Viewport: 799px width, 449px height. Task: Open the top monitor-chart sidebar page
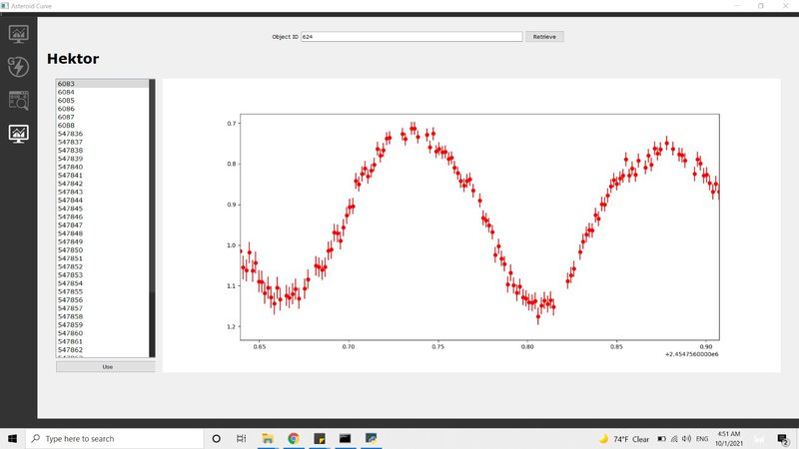[18, 34]
